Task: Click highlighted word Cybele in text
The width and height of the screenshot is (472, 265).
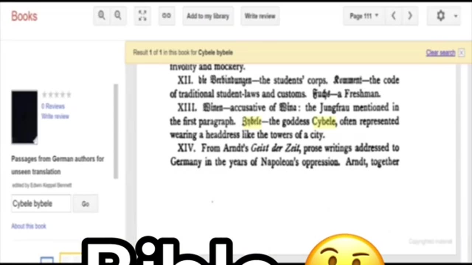Action: [324, 121]
